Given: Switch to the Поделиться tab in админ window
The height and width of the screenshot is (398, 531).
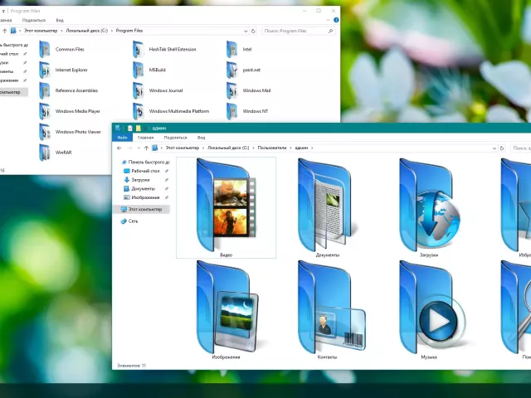Looking at the screenshot, I should pos(174,137).
